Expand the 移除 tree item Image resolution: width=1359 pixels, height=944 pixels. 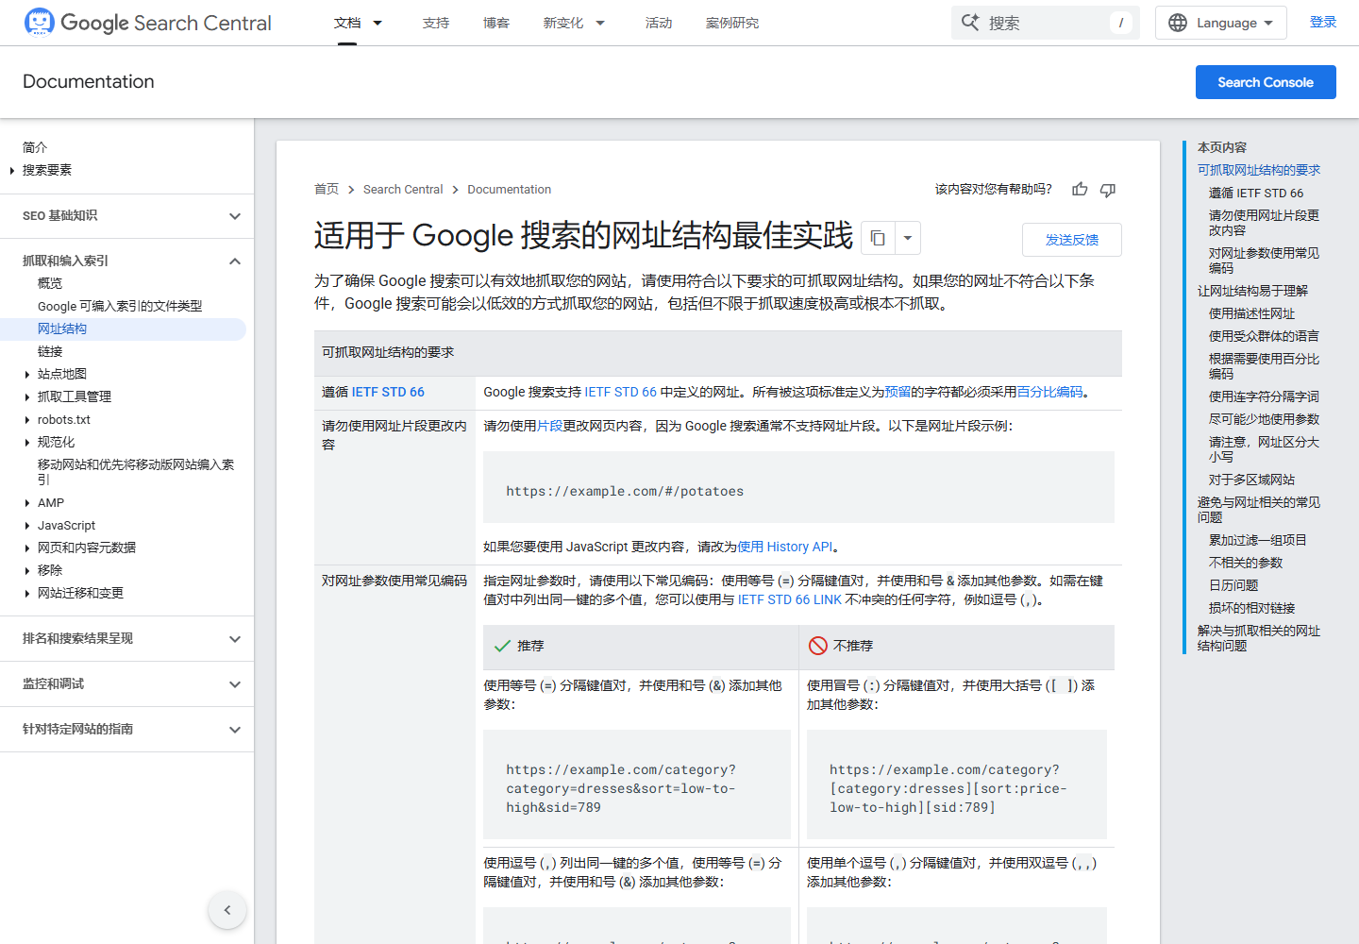click(27, 571)
